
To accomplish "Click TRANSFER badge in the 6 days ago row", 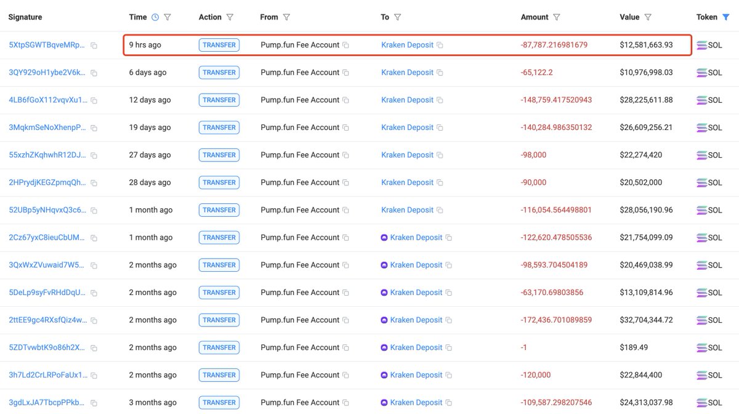I will click(219, 72).
